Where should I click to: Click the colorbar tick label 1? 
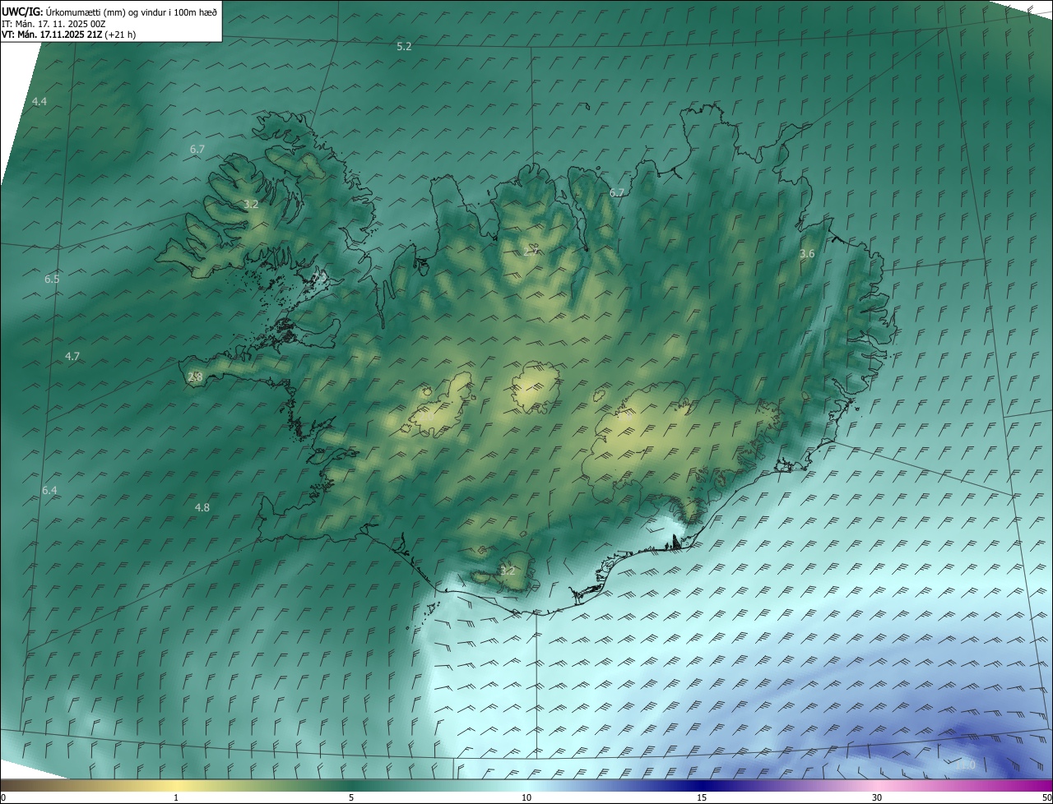tap(176, 797)
